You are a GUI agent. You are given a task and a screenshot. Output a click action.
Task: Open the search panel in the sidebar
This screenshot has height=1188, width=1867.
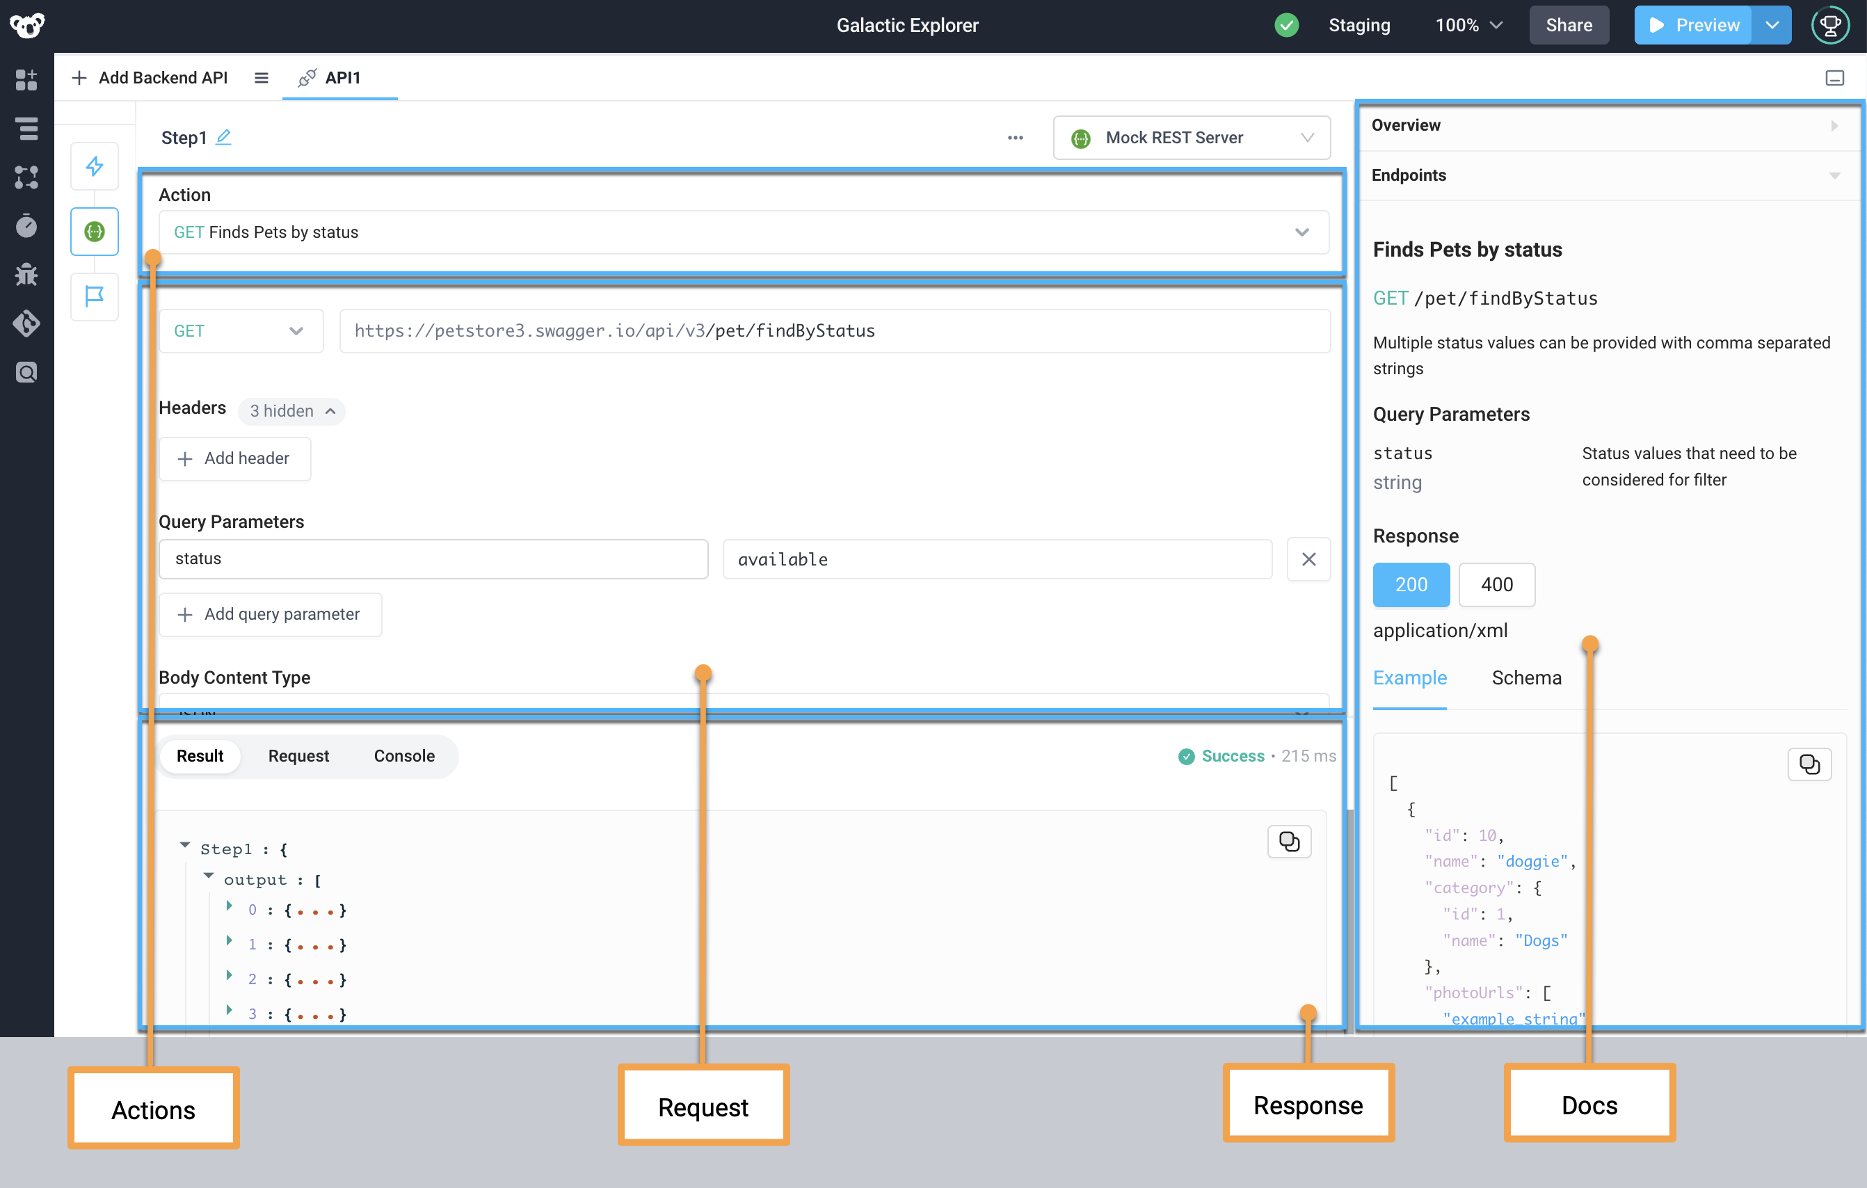(26, 372)
